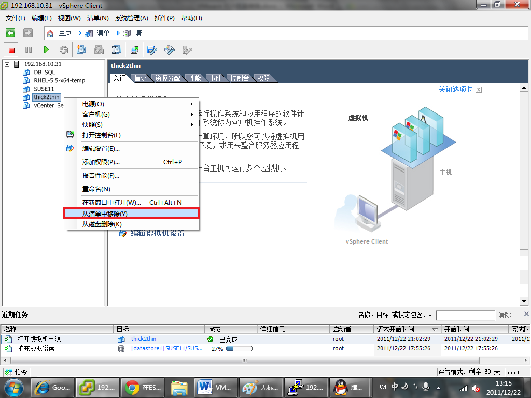The width and height of the screenshot is (531, 398).
Task: Click the USB device connect icon
Action: [187, 50]
